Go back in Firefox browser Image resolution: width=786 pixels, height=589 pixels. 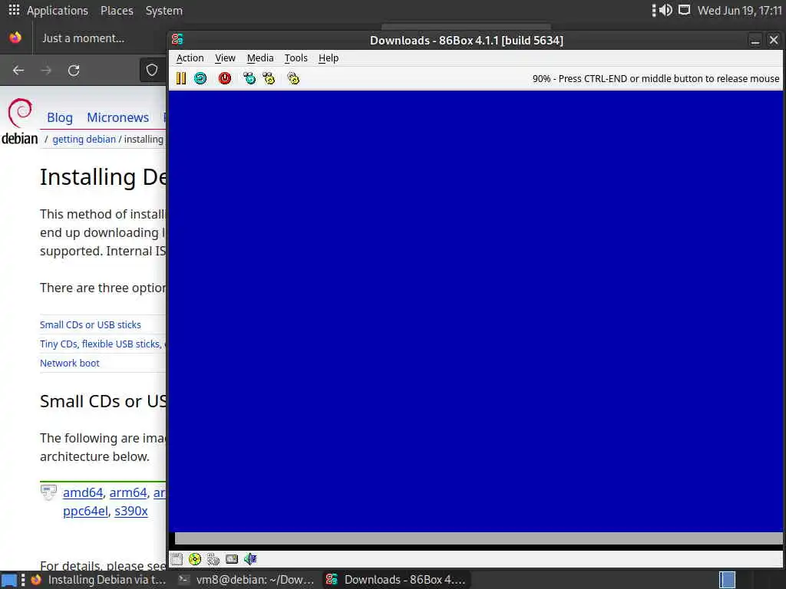[x=18, y=70]
